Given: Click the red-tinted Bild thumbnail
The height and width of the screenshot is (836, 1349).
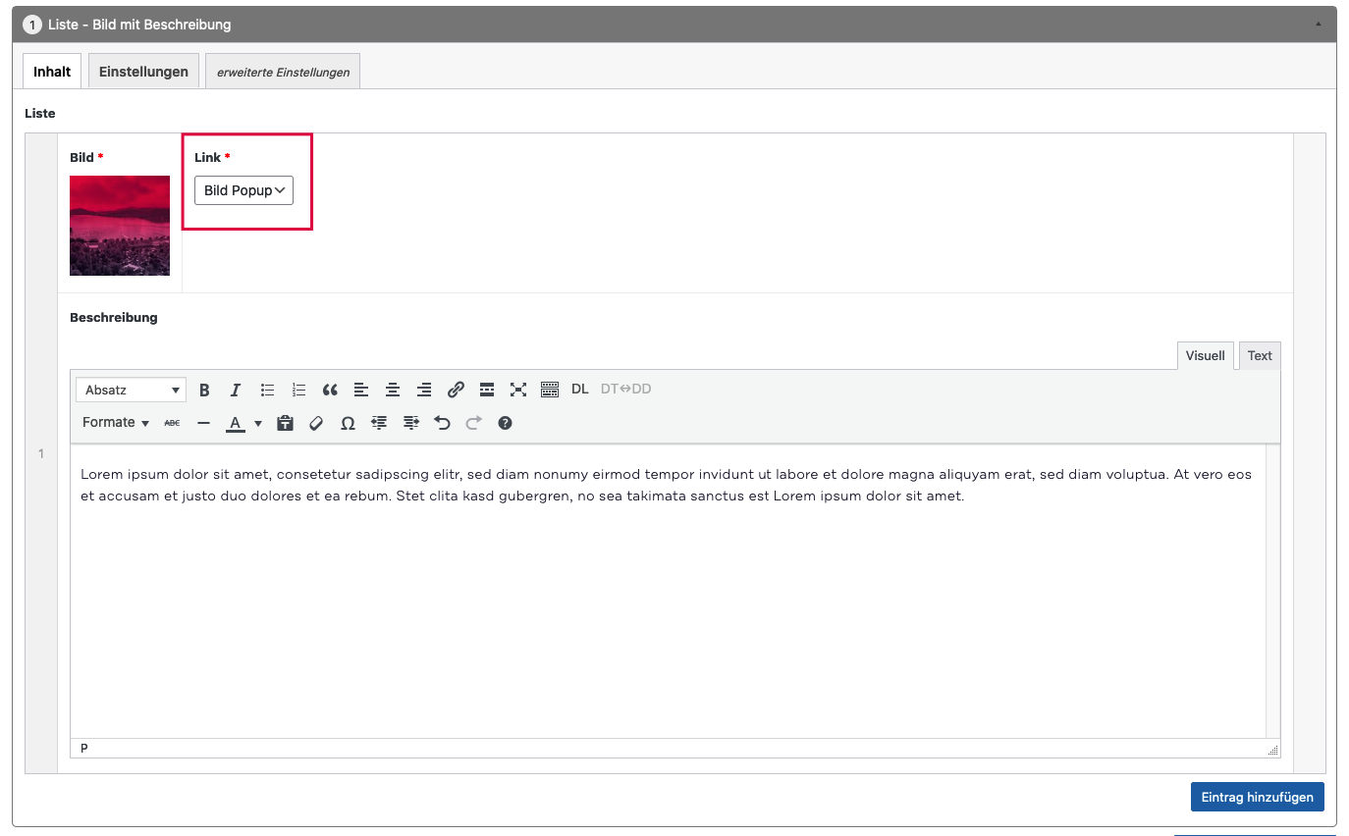Looking at the screenshot, I should 120,226.
